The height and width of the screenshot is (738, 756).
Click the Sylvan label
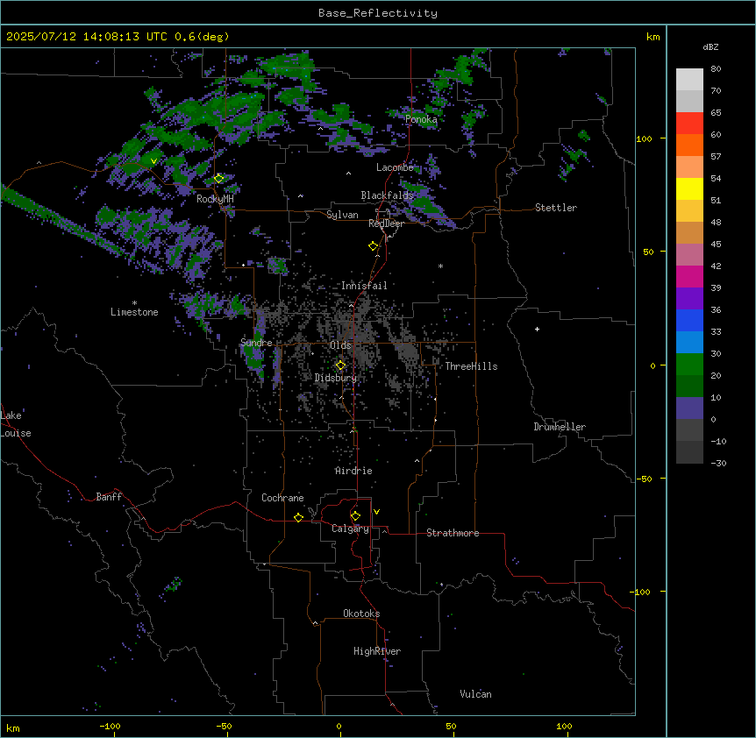(x=342, y=215)
